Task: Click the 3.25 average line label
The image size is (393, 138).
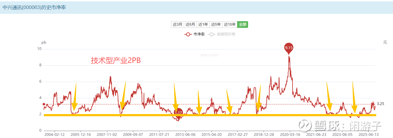Action: [381, 104]
